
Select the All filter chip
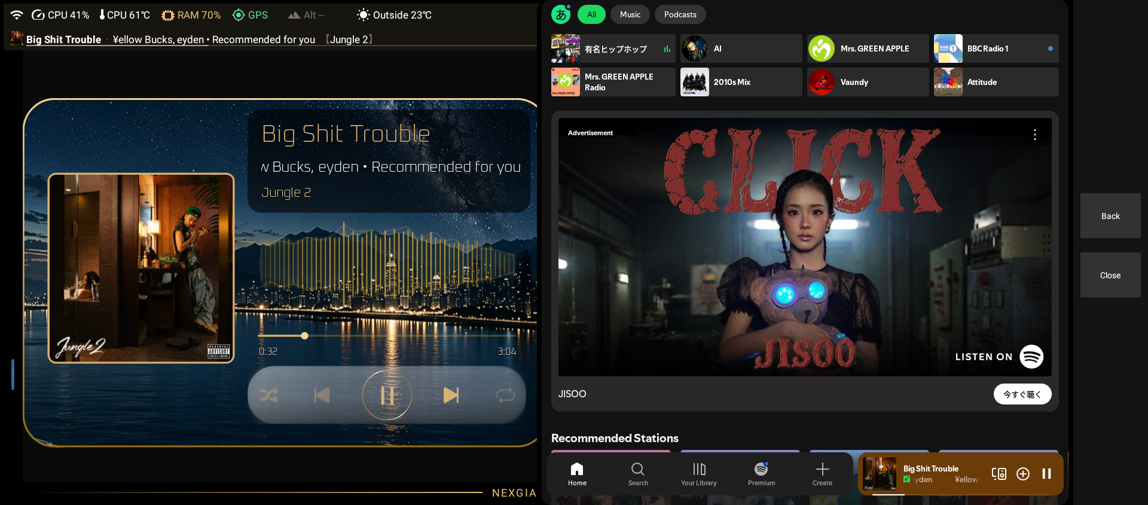(x=591, y=14)
